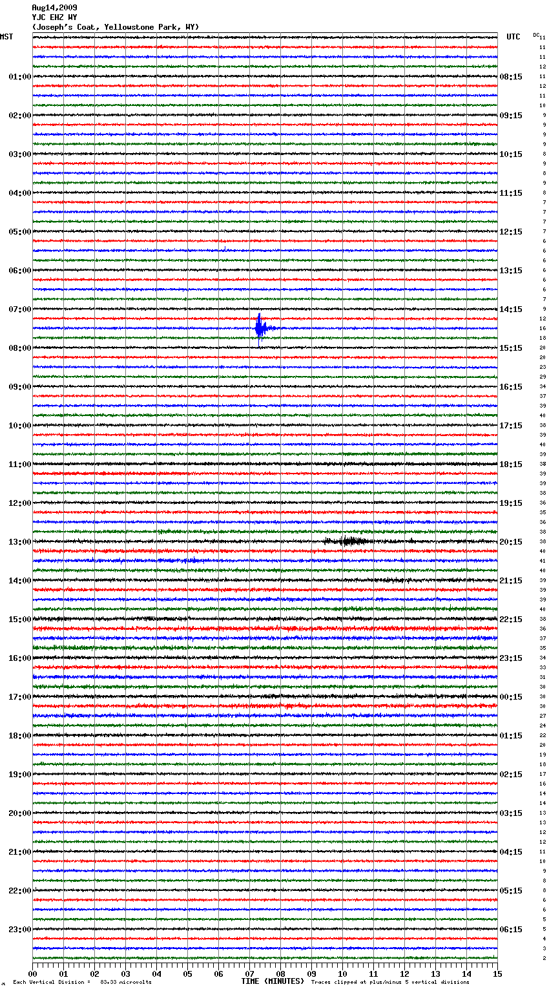Select the 06:00 MST time label
Screen dimensions: 549x991
pos(20,271)
